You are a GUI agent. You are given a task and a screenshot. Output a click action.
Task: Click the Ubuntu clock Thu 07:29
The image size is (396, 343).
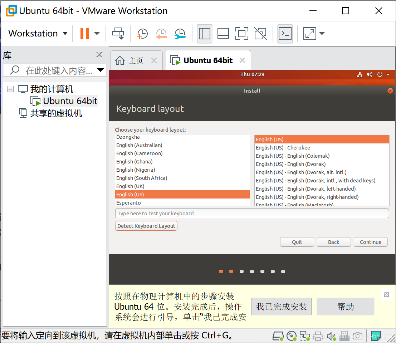[x=252, y=74]
